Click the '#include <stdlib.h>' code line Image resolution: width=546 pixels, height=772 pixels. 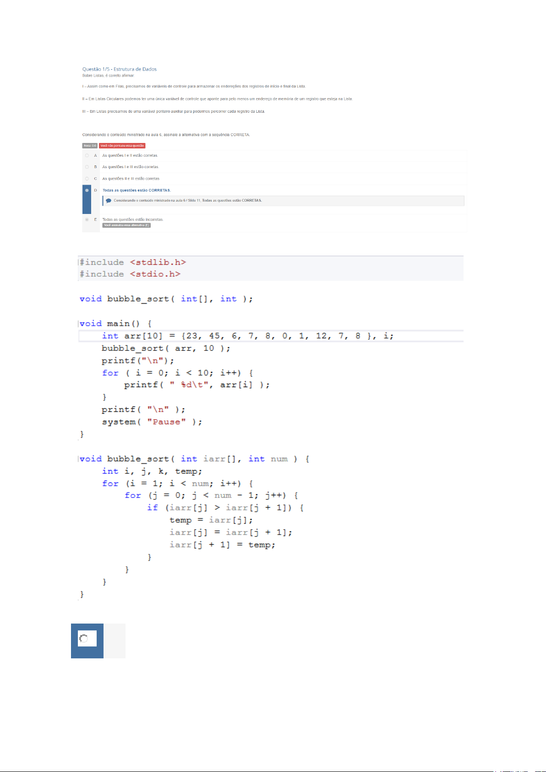133,262
